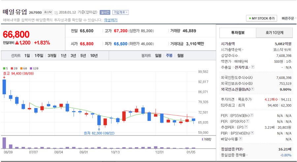Select the 3개월 line chart period
Image resolution: width=297 pixels, height=162 pixels.
tap(52, 56)
